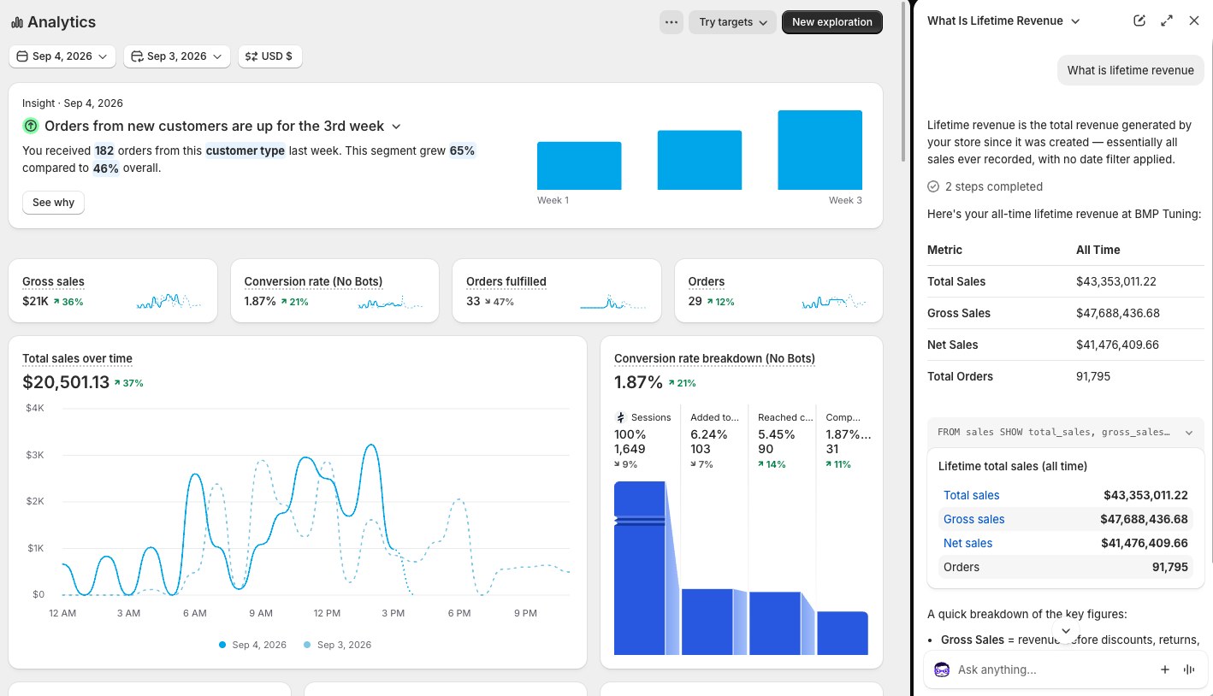Click the Sessions lightning icon in funnel
The image size is (1213, 696).
pos(621,417)
